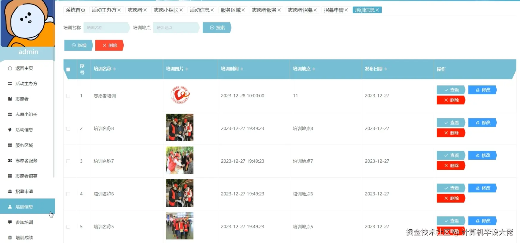This screenshot has height=243, width=520.
Task: Close the 志愿小组长 tab with its X
Action: tap(181, 10)
